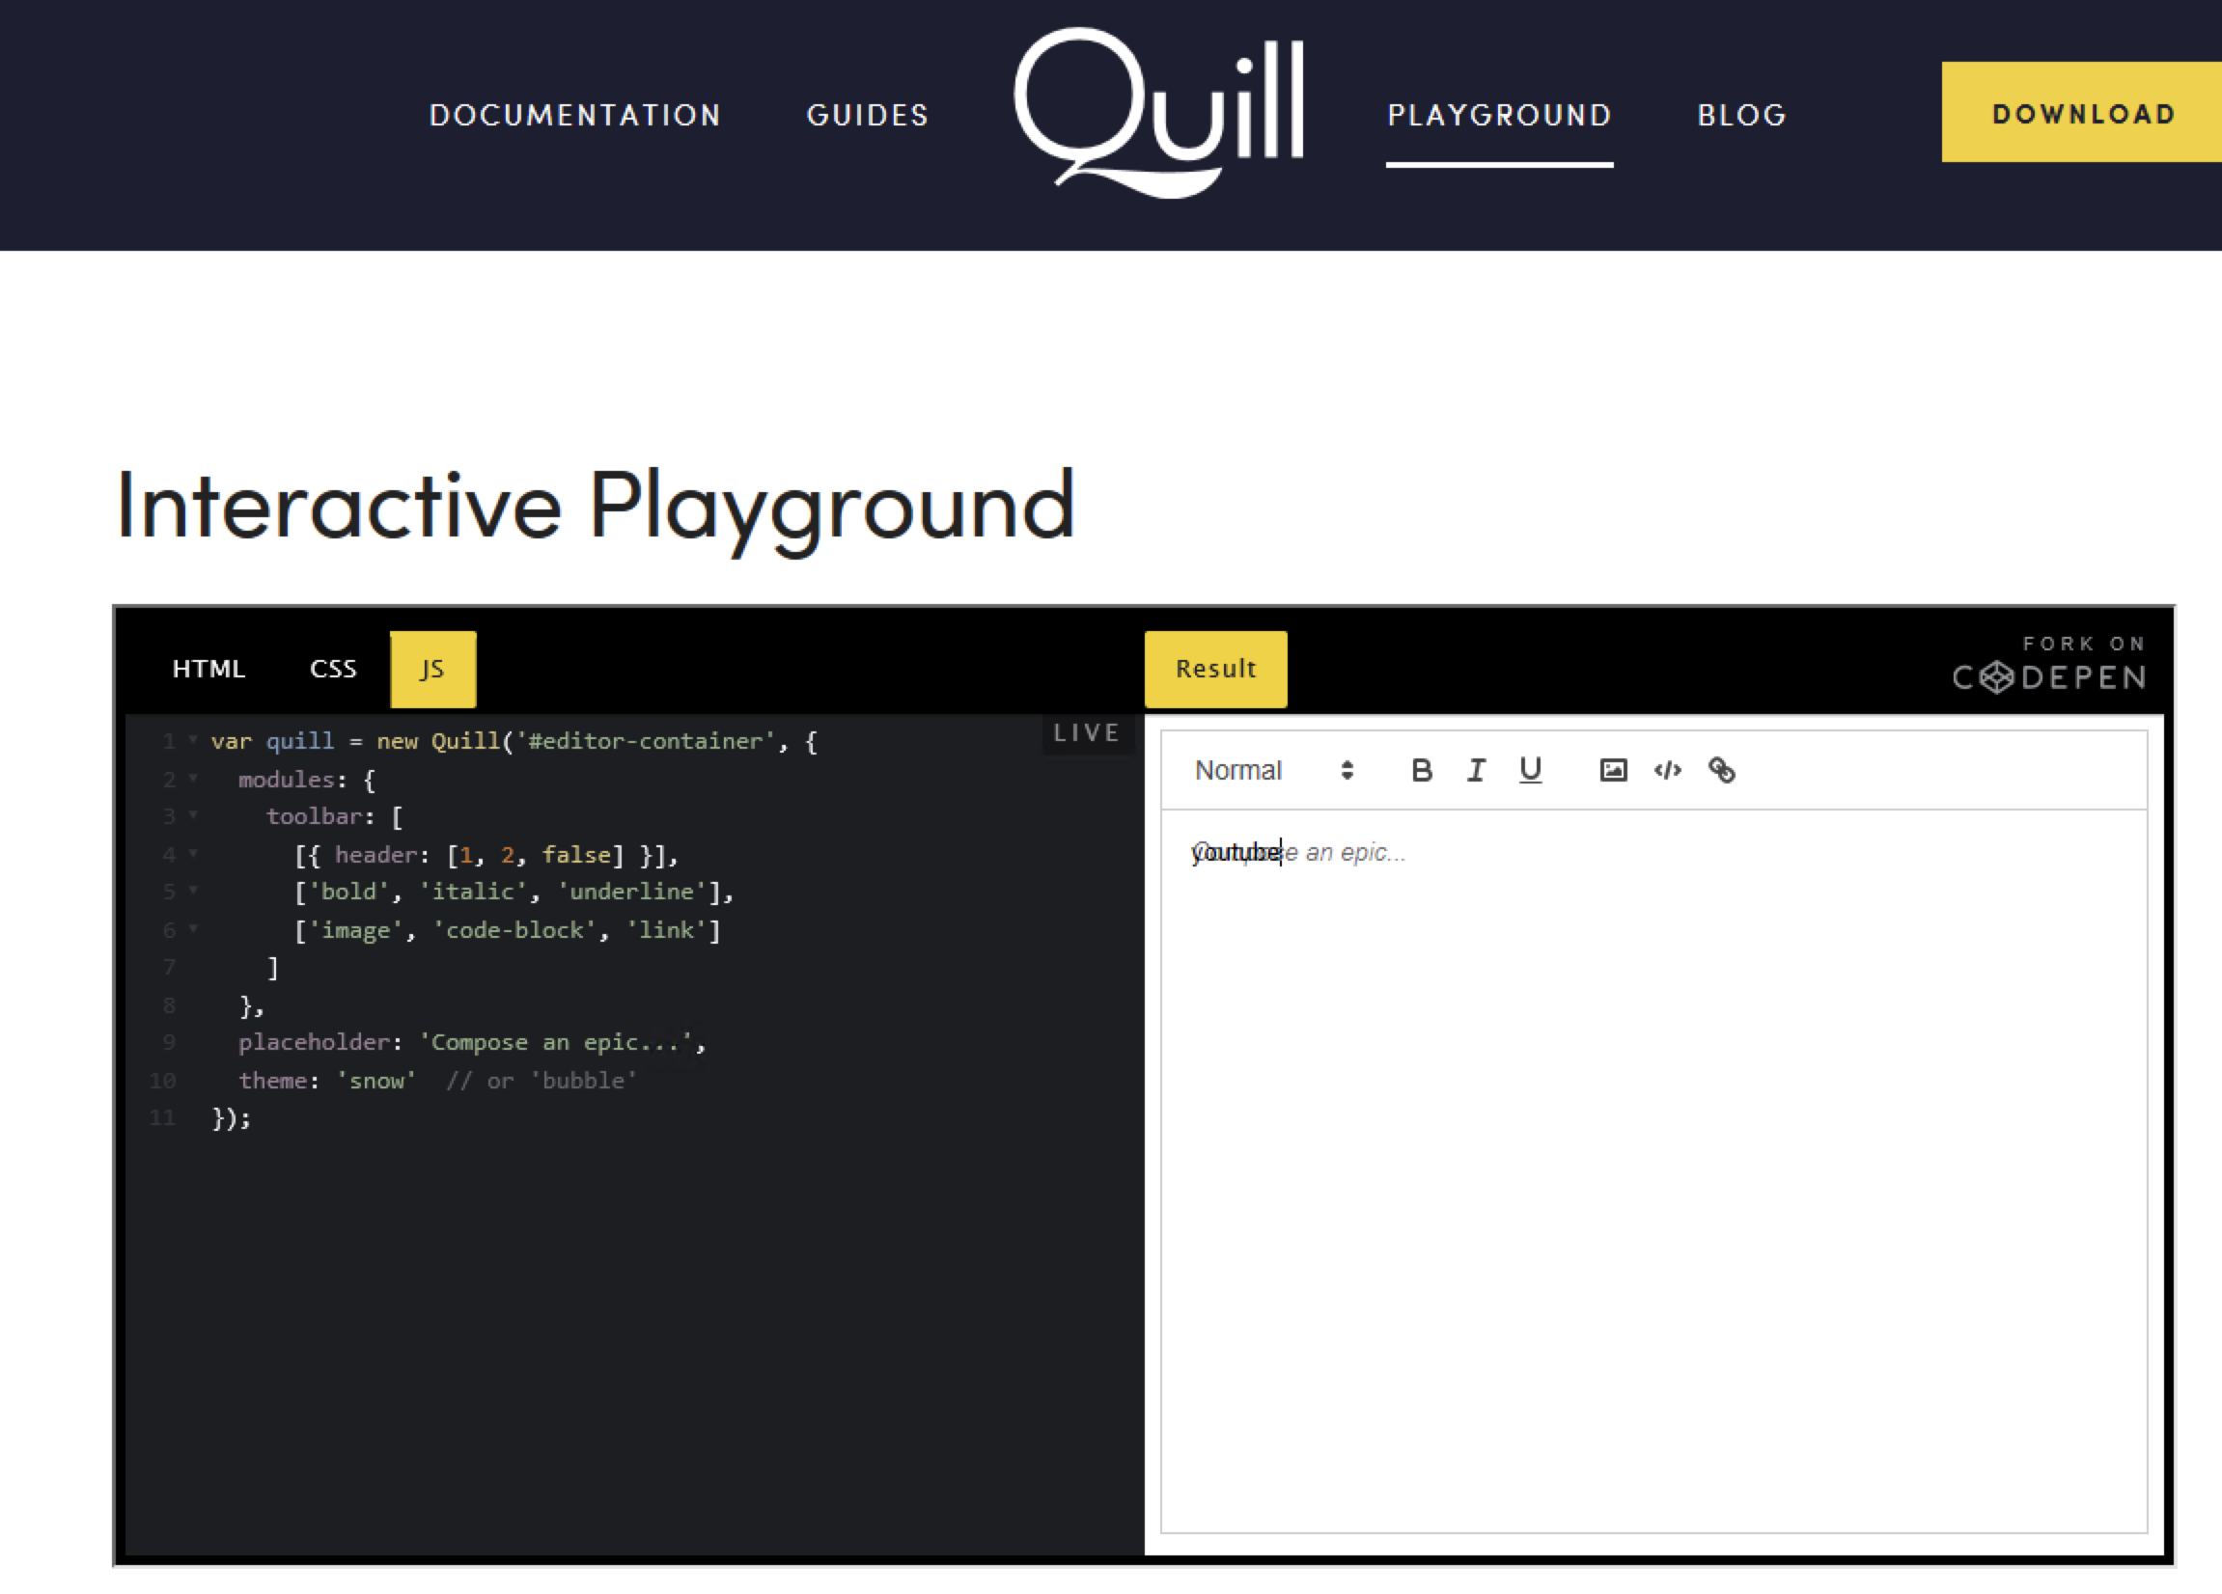Toggle underline formatting
Image resolution: width=2222 pixels, height=1594 pixels.
click(1530, 771)
